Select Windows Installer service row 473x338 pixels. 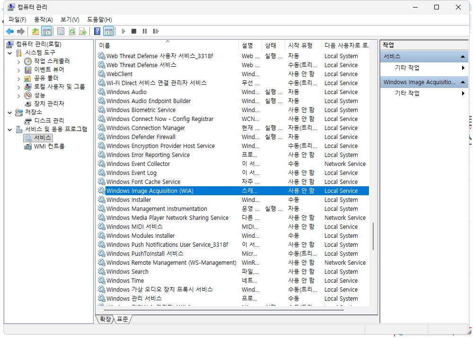point(233,200)
